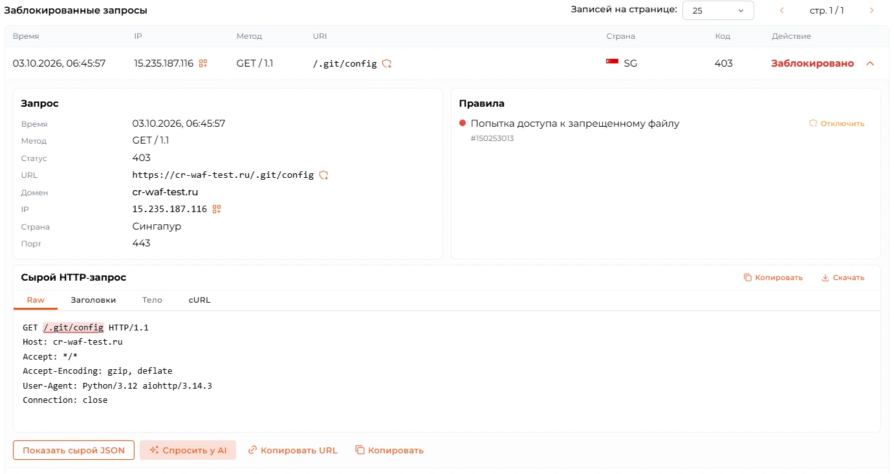Go to previous page arrow
Viewport: 894px width, 474px height.
click(782, 10)
